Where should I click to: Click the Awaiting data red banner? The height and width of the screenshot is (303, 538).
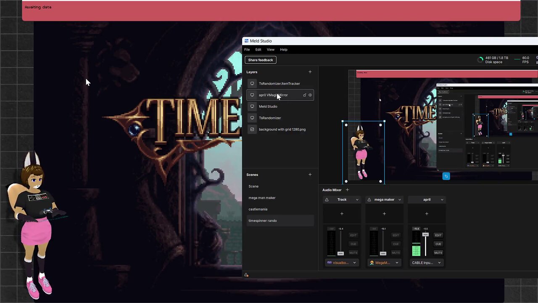coord(271,11)
